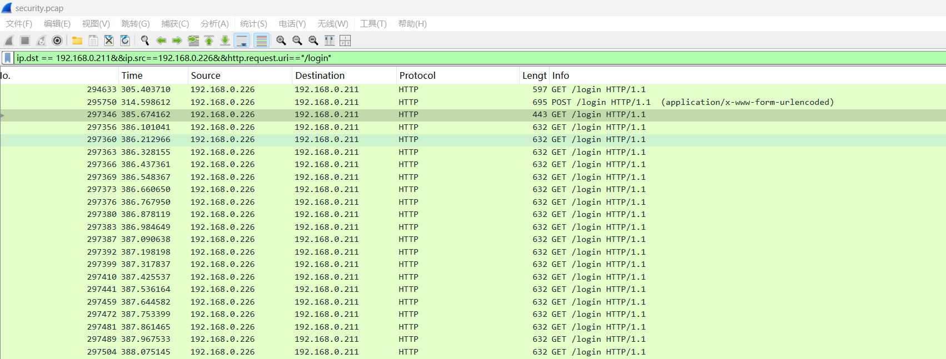Open a capture file with folder icon
Viewport: 946px width, 359px height.
[77, 41]
